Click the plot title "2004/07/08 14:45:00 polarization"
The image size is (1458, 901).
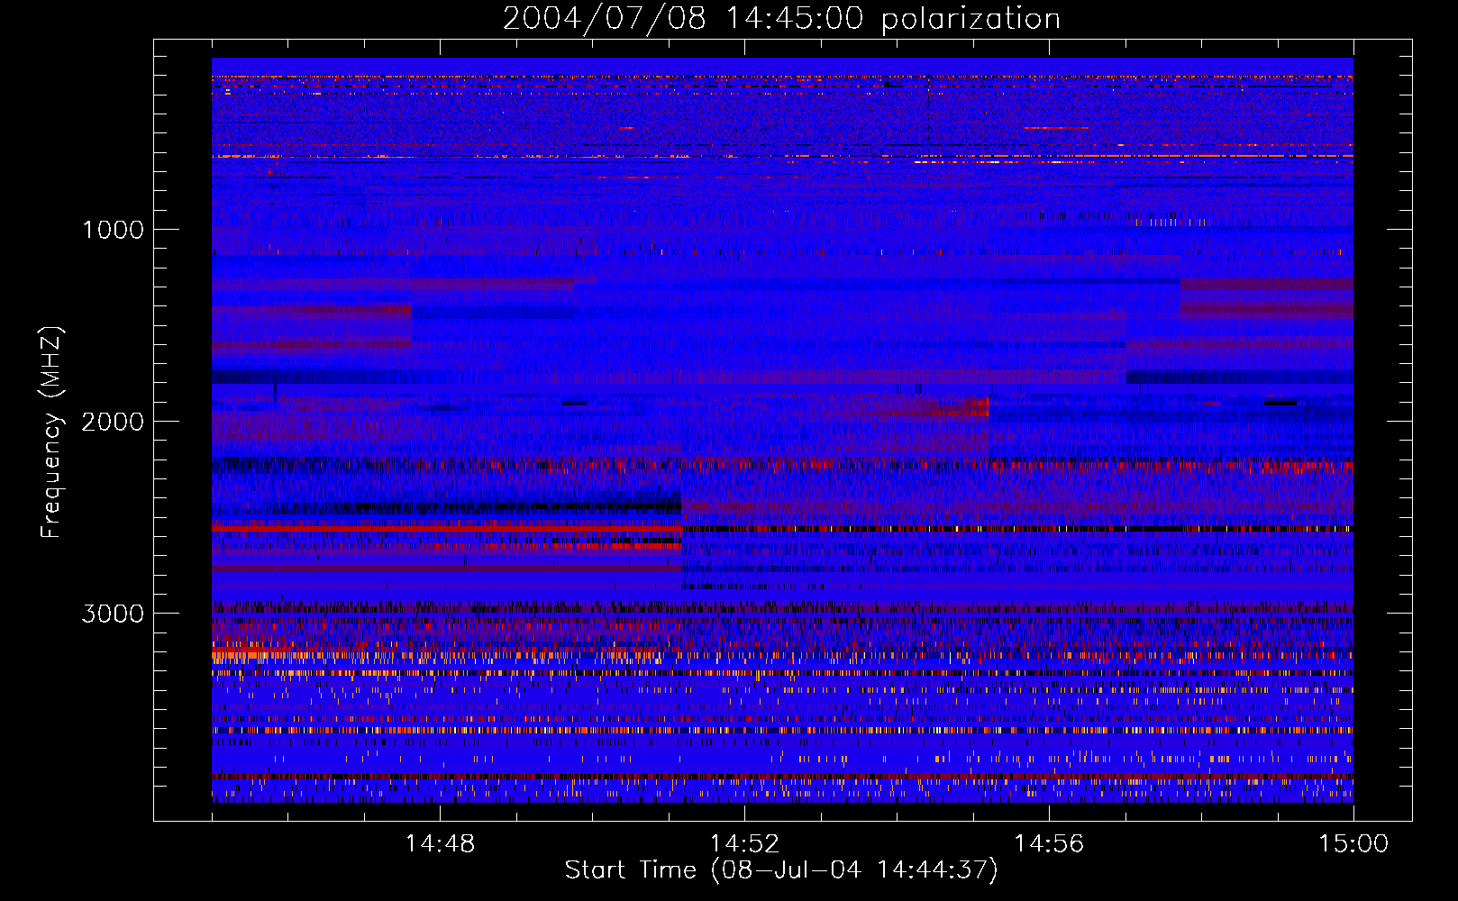click(781, 19)
